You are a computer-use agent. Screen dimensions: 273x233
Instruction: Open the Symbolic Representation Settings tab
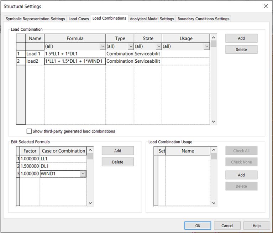pyautogui.click(x=35, y=19)
